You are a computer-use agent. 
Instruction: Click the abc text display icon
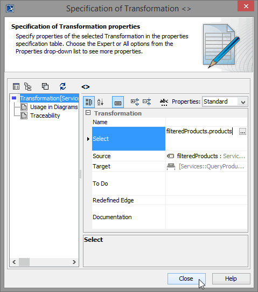164,102
